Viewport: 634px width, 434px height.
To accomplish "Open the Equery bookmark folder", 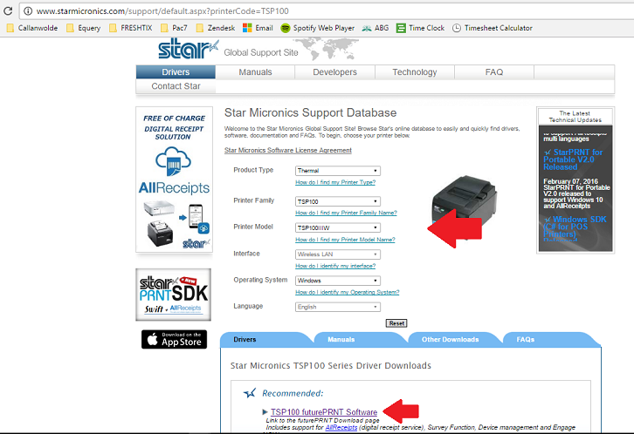I will [x=84, y=28].
